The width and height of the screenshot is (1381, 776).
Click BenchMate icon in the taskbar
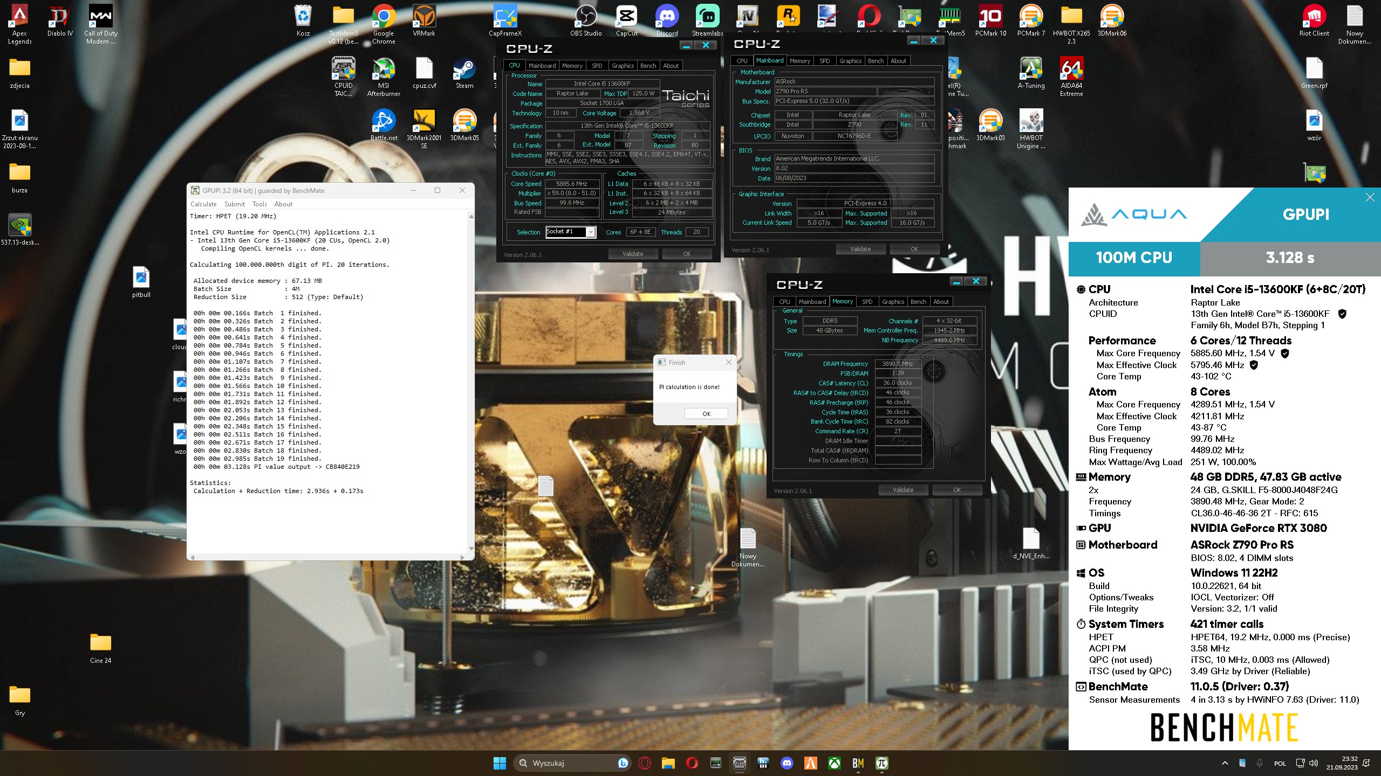[858, 763]
